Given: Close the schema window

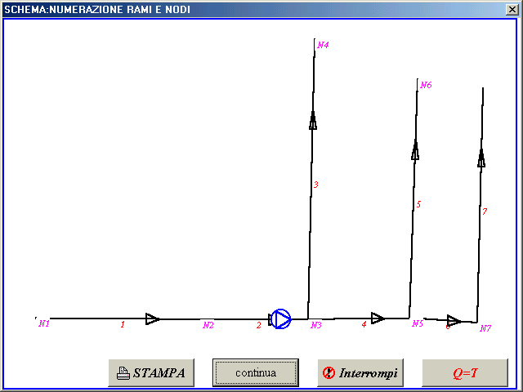Looking at the screenshot, I should 512,9.
